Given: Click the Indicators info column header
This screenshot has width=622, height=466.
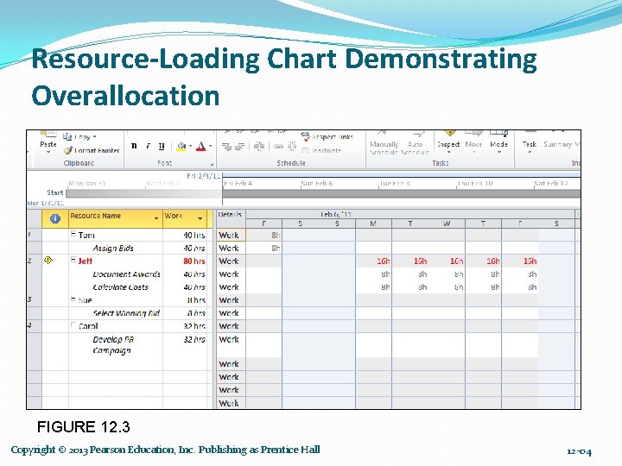Looking at the screenshot, I should [55, 218].
